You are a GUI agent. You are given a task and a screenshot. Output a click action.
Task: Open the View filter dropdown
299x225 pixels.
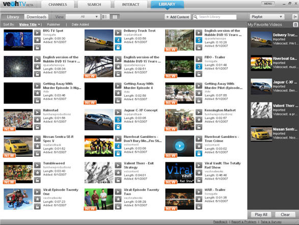point(83,17)
